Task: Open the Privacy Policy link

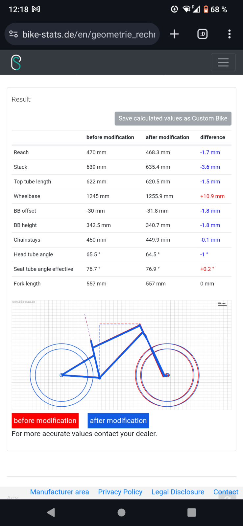Action: pyautogui.click(x=120, y=492)
